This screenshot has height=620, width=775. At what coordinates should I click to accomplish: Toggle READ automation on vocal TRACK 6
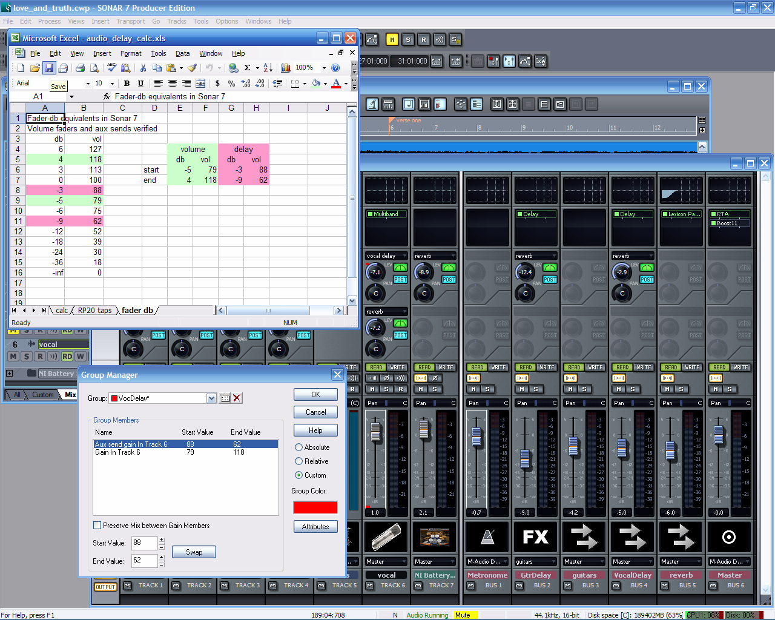[377, 368]
